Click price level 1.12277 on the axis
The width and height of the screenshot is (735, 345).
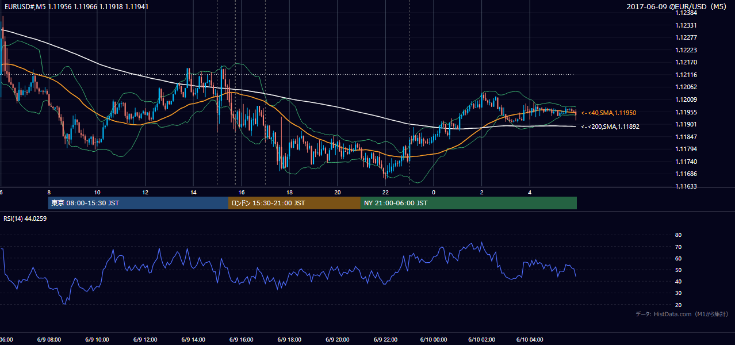pos(686,37)
